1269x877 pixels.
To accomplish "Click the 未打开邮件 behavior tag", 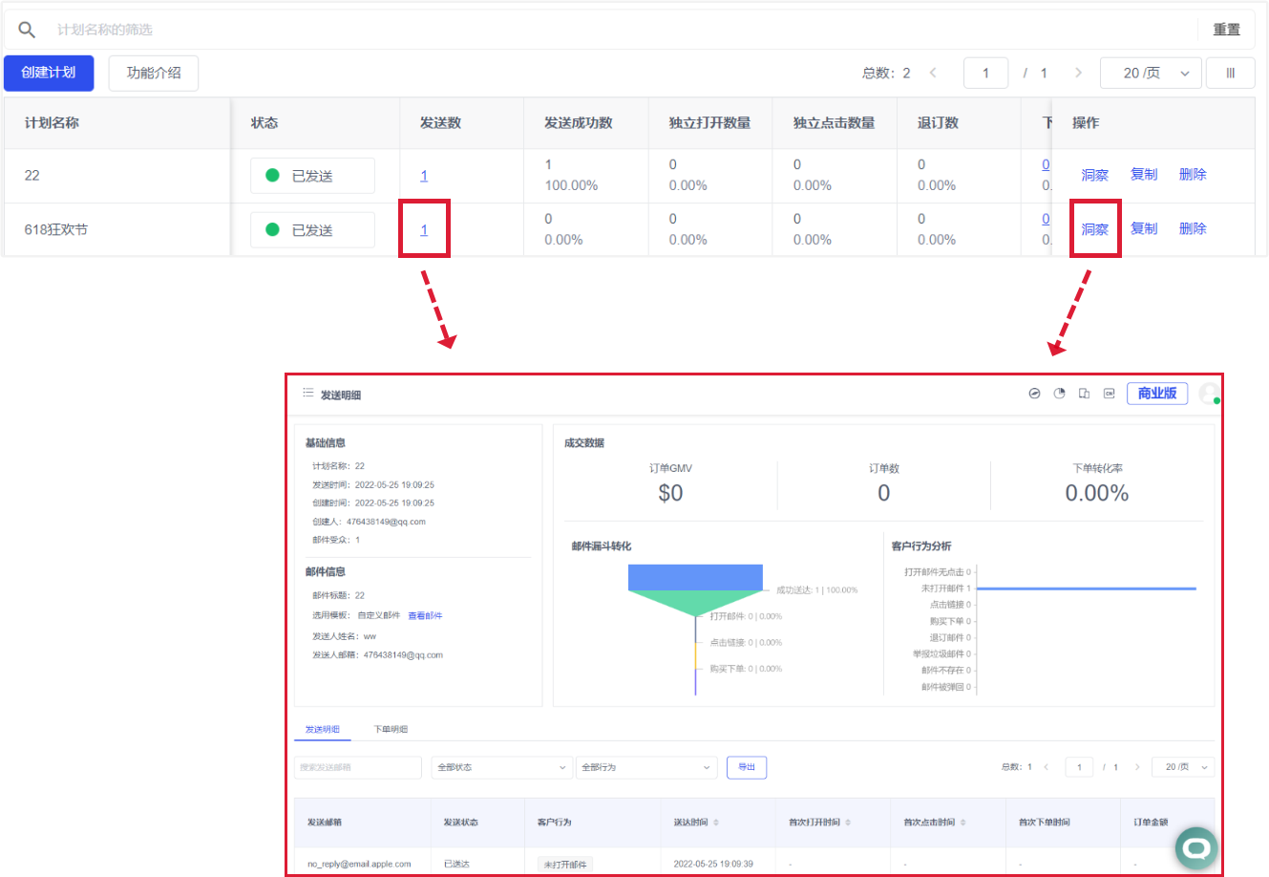I will coord(565,865).
